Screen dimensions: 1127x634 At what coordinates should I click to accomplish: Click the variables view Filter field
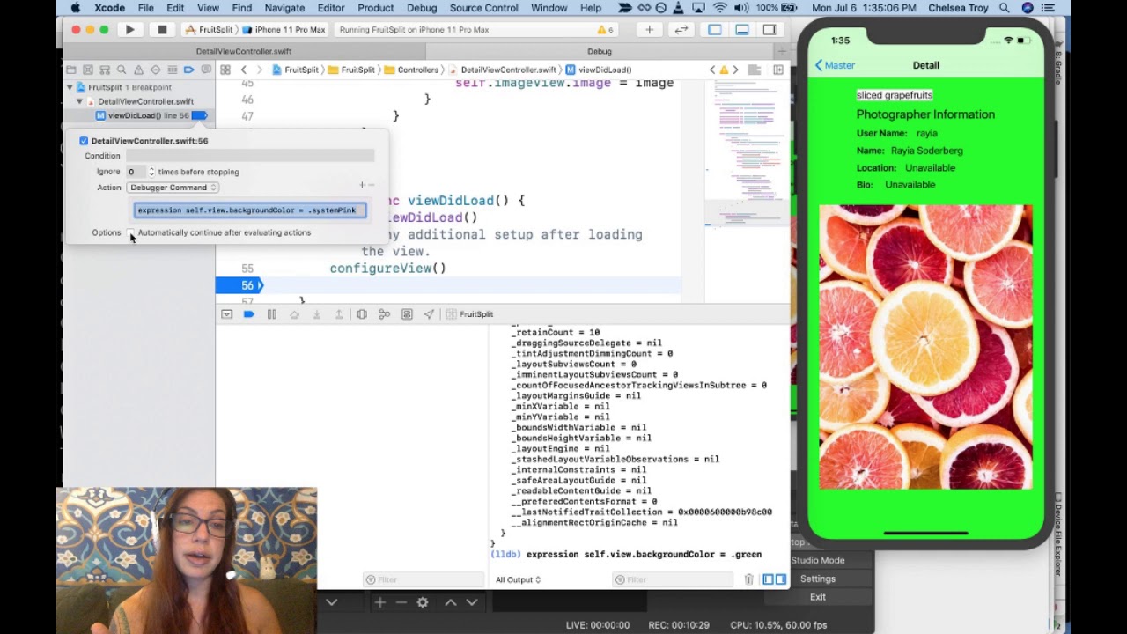coord(424,579)
